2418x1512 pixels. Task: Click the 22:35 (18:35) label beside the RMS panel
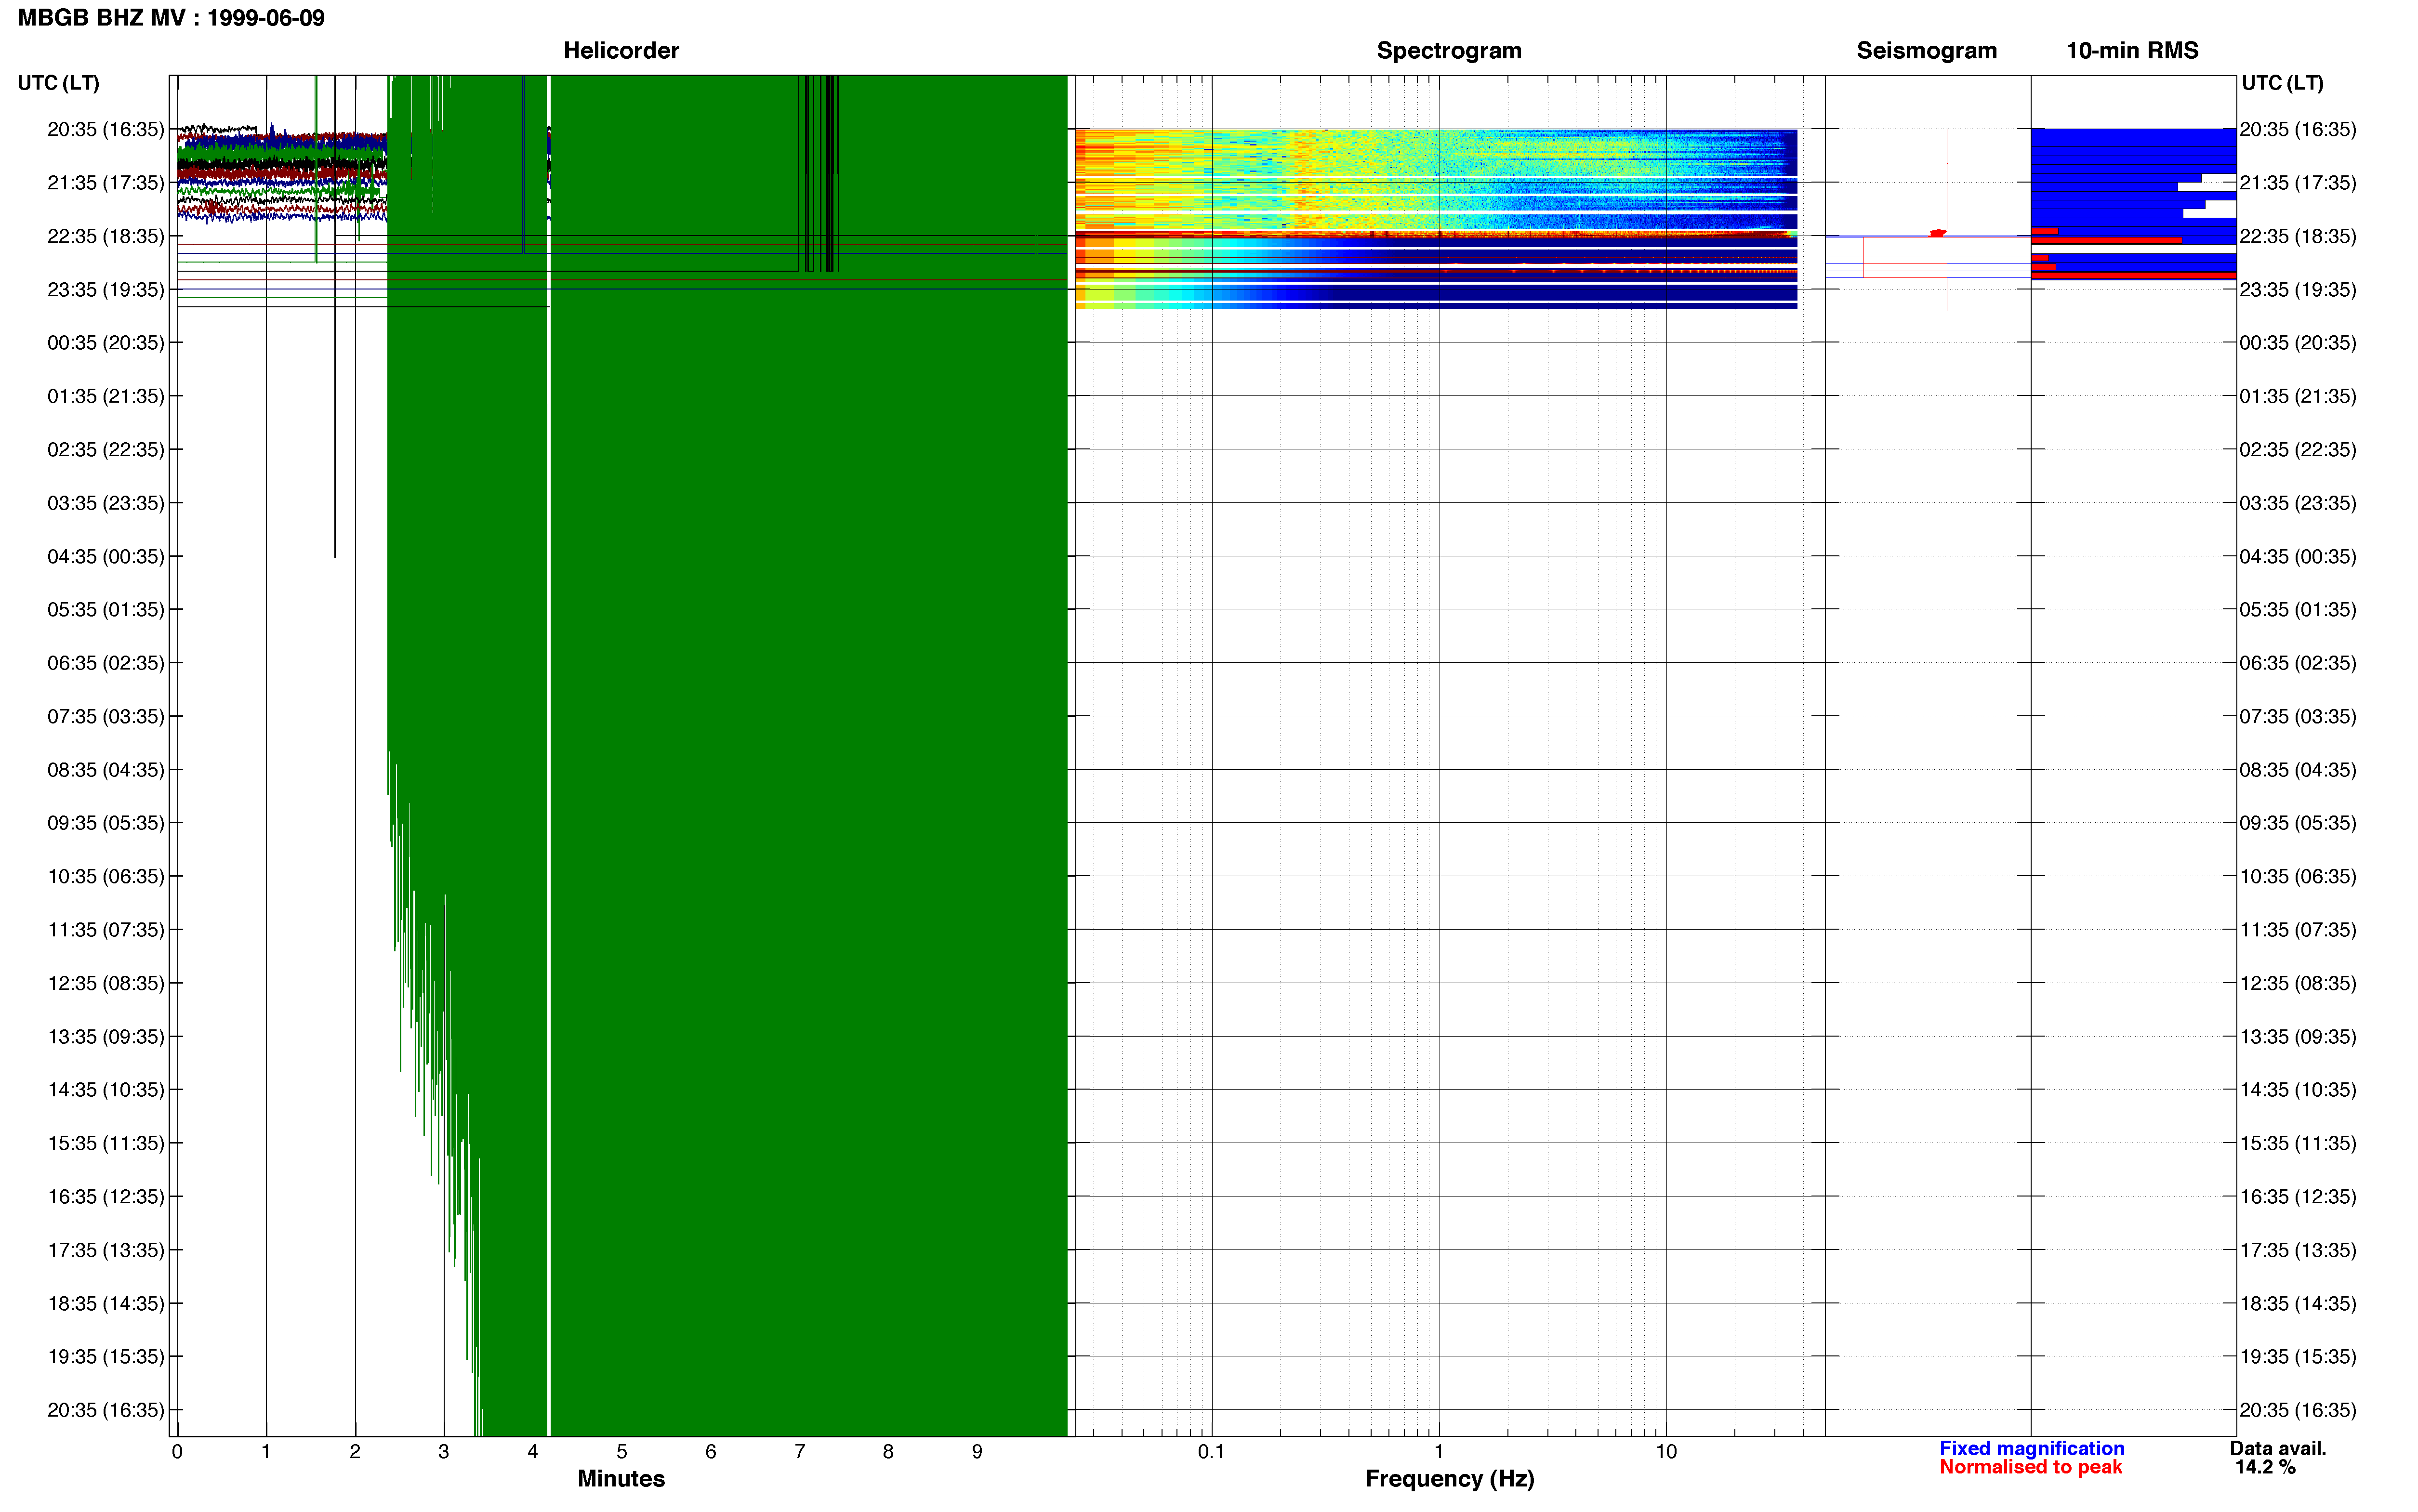click(x=2298, y=236)
